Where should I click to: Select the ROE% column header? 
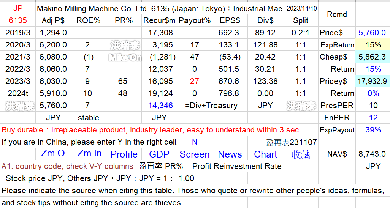tap(88, 20)
